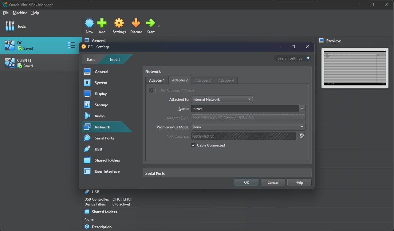Viewport: 394px width, 231px height.
Task: Open the Help menu in menu bar
Action: pos(35,13)
